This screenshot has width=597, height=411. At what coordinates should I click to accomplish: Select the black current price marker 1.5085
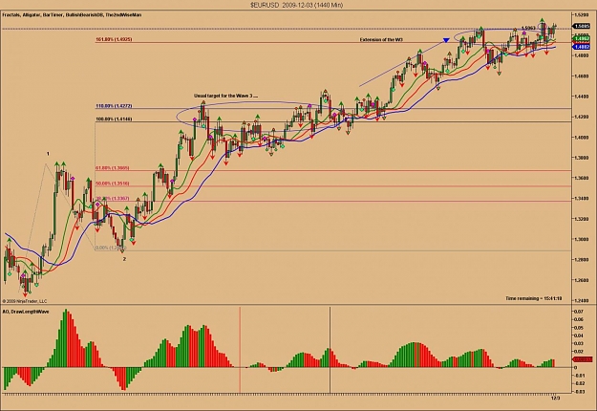[x=582, y=26]
